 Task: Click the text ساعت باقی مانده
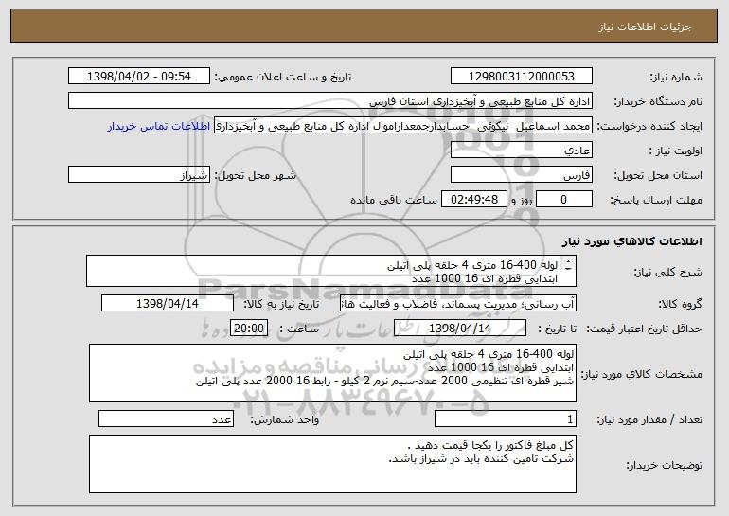394,200
